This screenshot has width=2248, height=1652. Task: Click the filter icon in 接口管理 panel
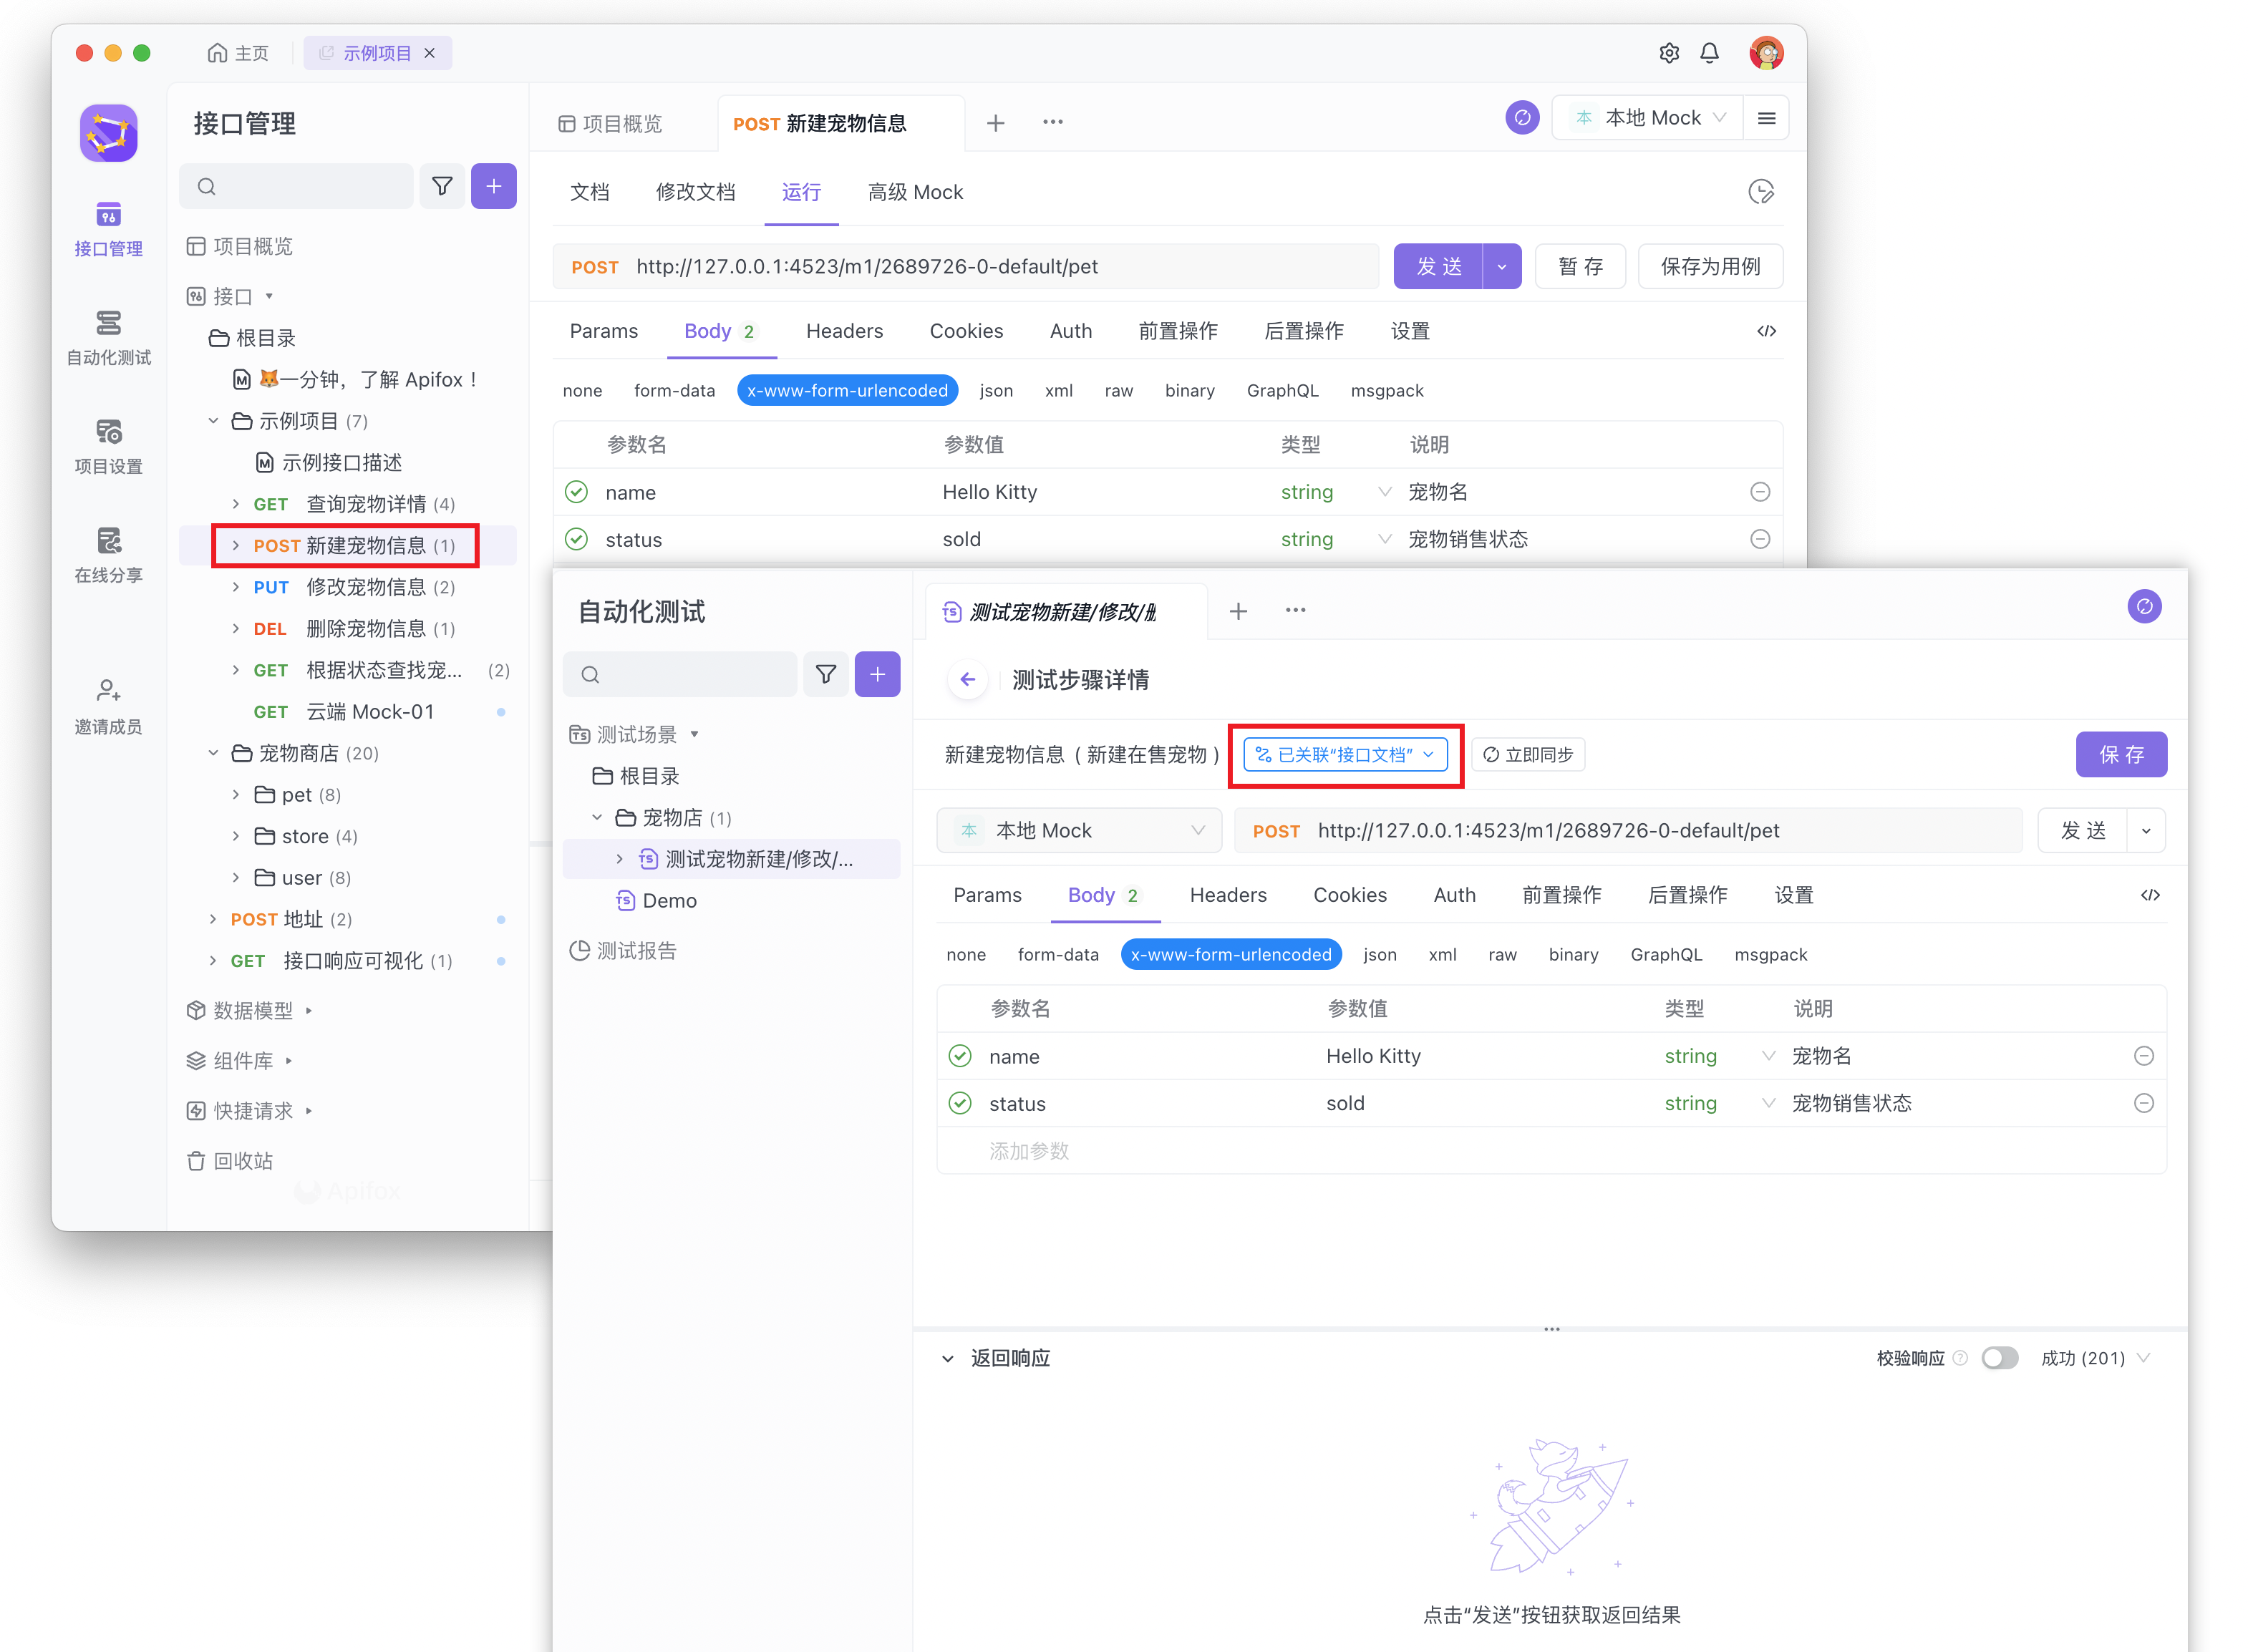pyautogui.click(x=441, y=186)
